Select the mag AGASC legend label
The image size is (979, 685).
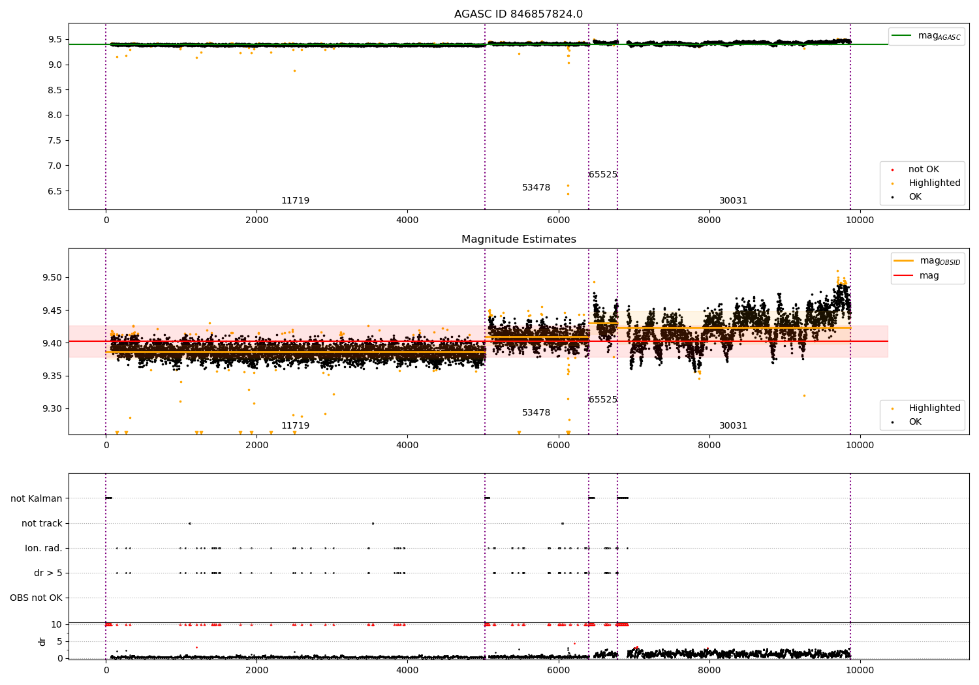939,36
